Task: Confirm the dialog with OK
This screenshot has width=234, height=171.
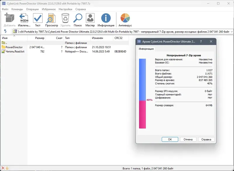Action: [170, 139]
